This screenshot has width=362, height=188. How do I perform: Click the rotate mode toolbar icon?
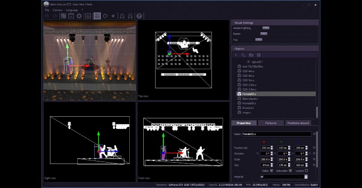pos(105,16)
